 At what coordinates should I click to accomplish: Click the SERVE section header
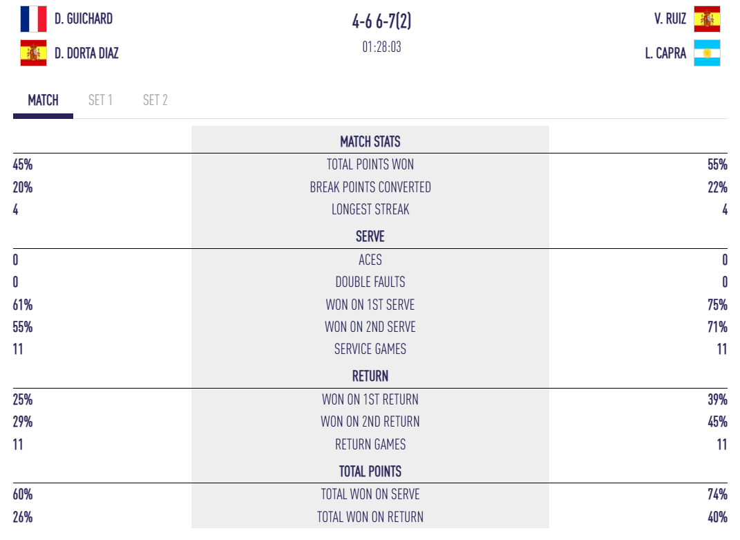coord(370,236)
